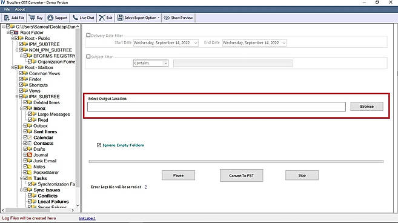The image size is (398, 223).
Task: Click the Journal folder icon
Action: [30, 155]
